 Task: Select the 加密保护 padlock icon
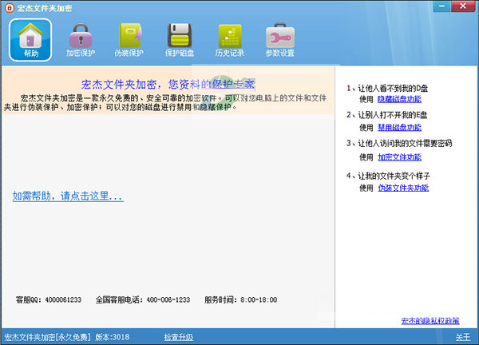click(x=81, y=40)
